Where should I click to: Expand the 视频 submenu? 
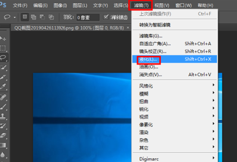click(x=174, y=117)
